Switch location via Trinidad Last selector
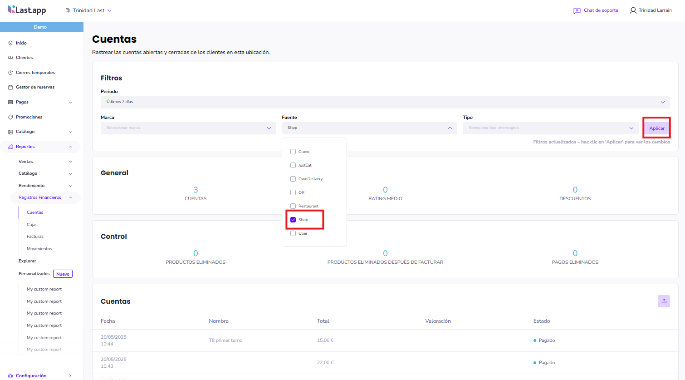 [x=88, y=10]
